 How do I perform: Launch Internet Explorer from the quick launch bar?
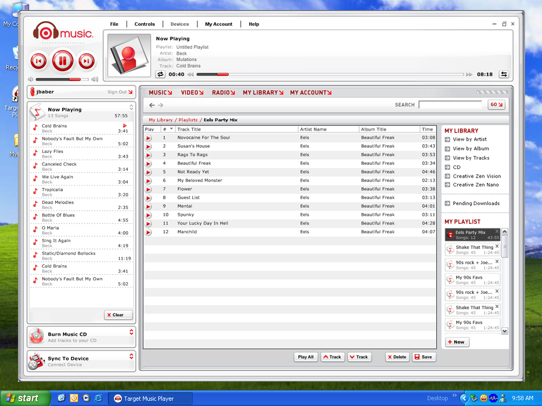(x=98, y=398)
